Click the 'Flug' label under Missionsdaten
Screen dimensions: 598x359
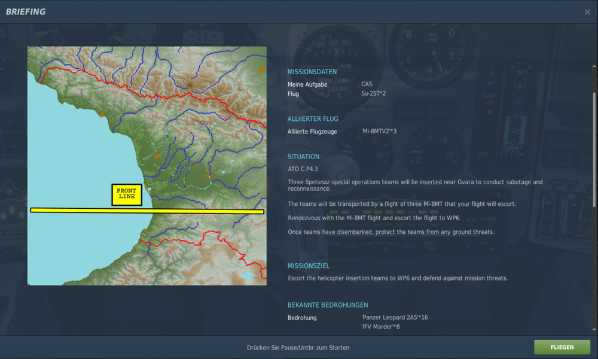point(293,94)
